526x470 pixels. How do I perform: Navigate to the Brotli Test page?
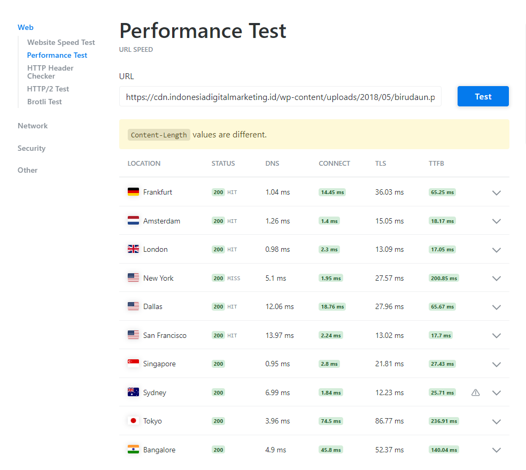coord(44,102)
